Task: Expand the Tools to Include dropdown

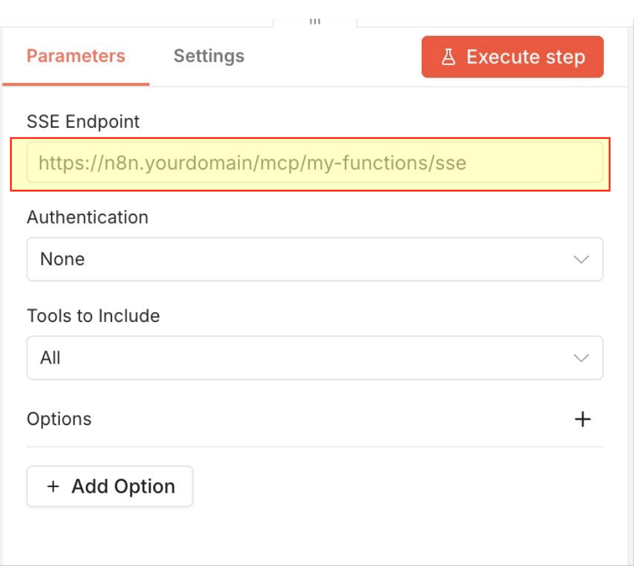Action: pos(315,358)
